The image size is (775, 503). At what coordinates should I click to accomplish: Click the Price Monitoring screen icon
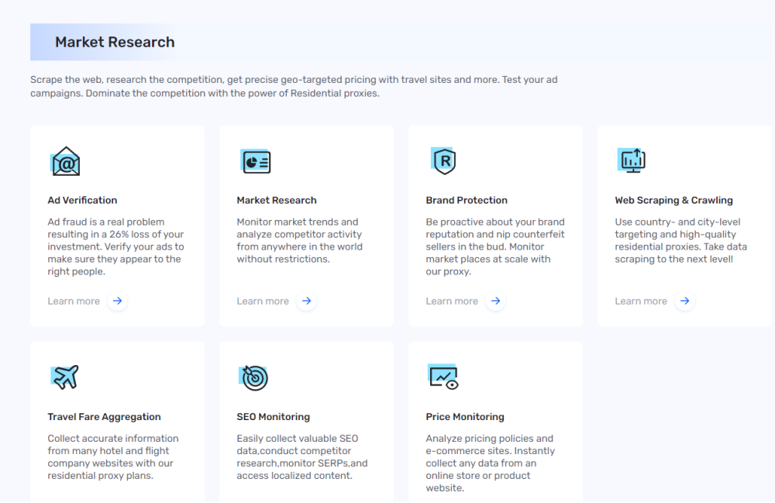[x=444, y=377]
